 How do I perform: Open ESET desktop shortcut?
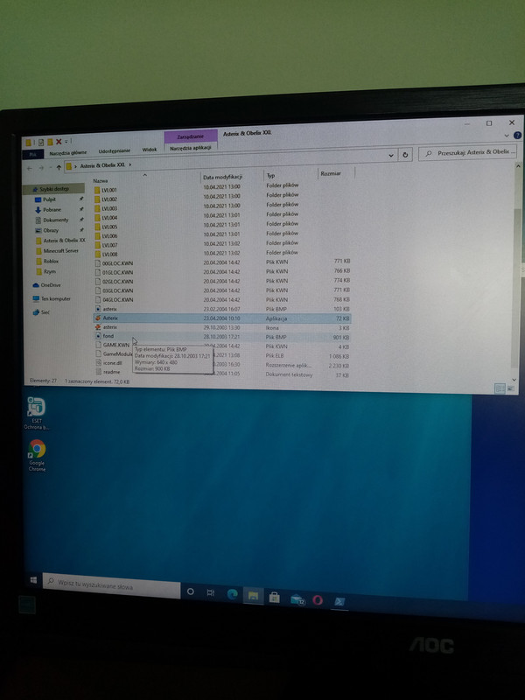[x=36, y=413]
